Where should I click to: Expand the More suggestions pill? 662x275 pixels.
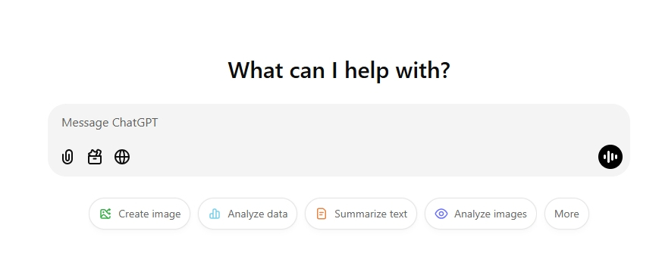[566, 214]
